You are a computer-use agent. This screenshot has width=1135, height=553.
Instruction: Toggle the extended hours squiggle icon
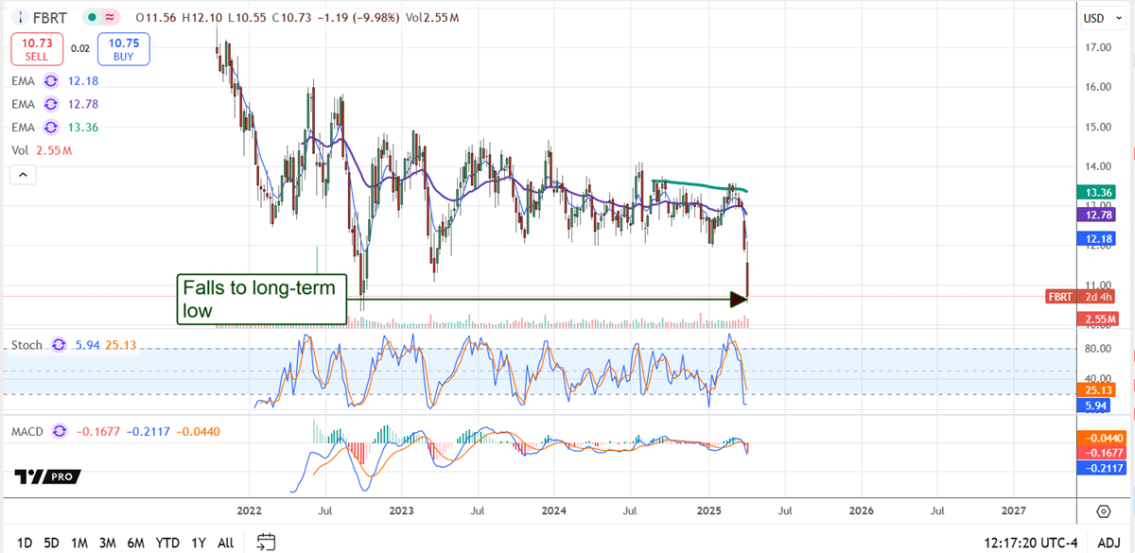click(111, 17)
